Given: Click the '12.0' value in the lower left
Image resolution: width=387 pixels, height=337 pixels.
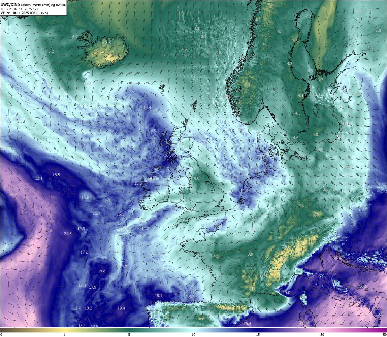Looking at the screenshot, I should [82, 285].
